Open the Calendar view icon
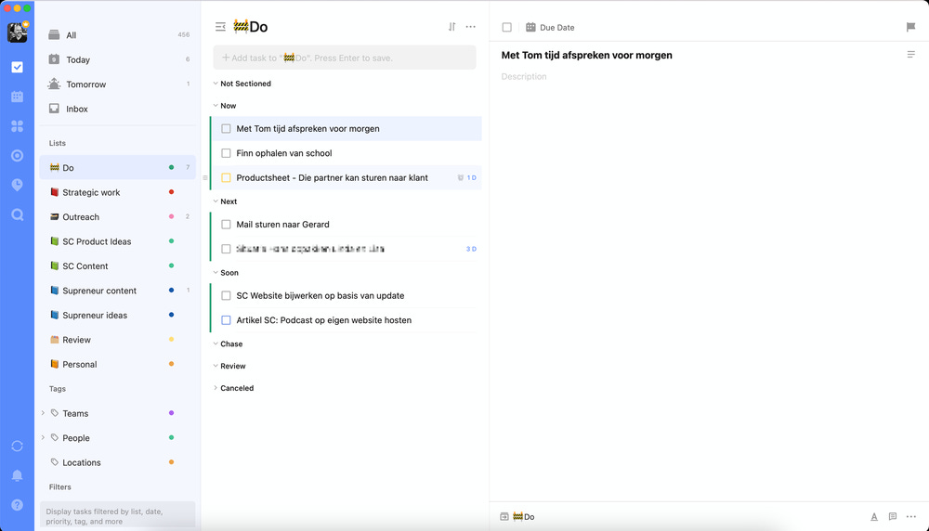 click(x=17, y=97)
